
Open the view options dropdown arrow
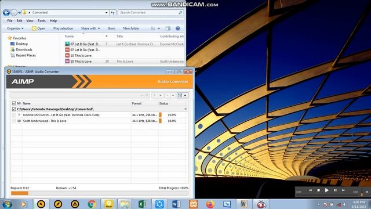tap(159, 28)
